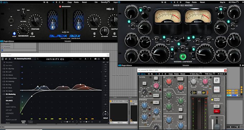Expand the 03. House preset folder
The width and height of the screenshot is (244, 130).
click(3, 75)
